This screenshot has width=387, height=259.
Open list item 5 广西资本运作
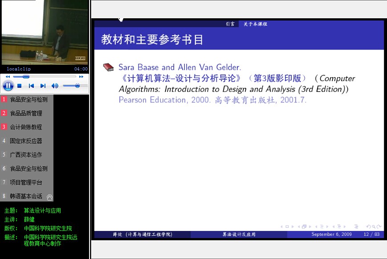[x=27, y=155]
